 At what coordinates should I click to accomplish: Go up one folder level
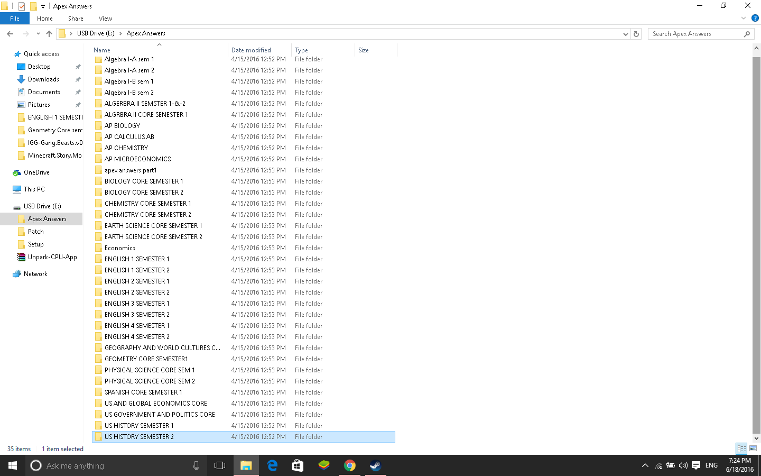[x=49, y=34]
